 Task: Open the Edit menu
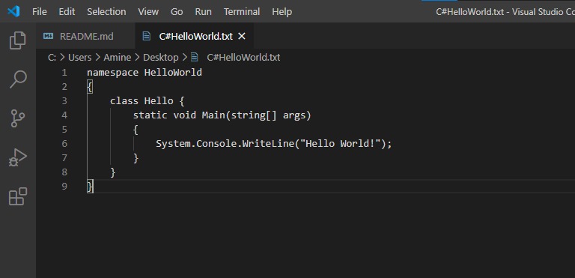[x=67, y=12]
